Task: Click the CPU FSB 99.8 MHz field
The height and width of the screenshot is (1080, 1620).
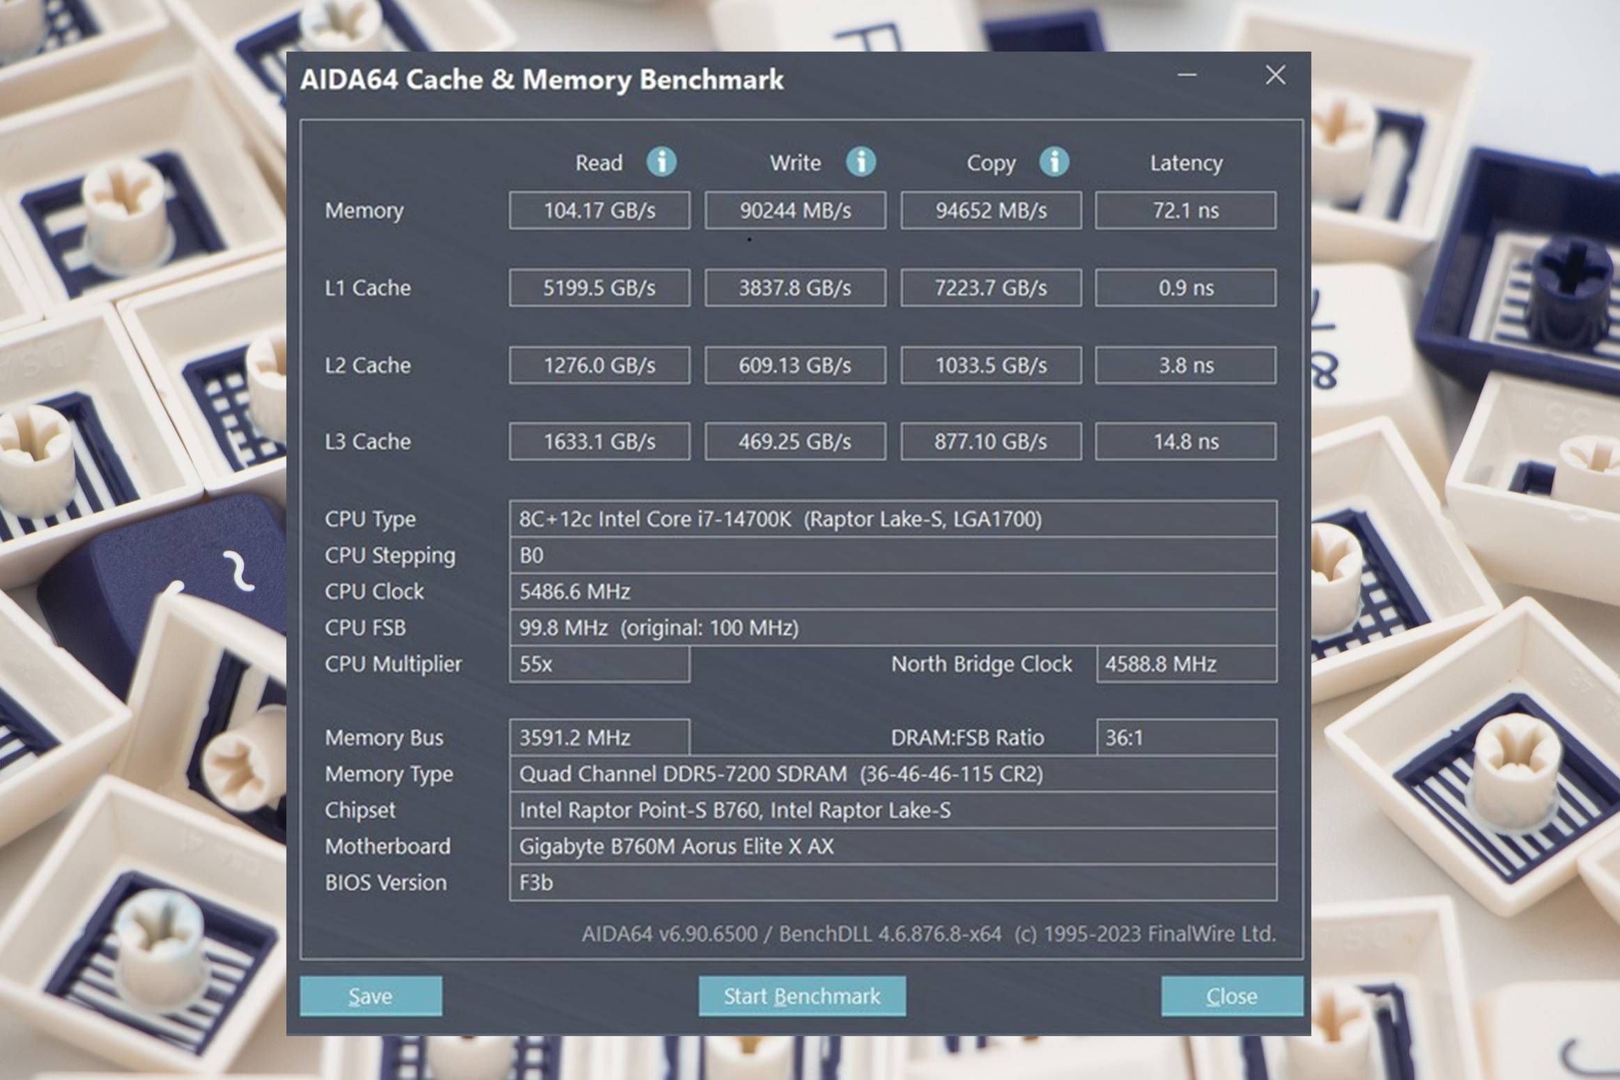Action: [x=893, y=627]
